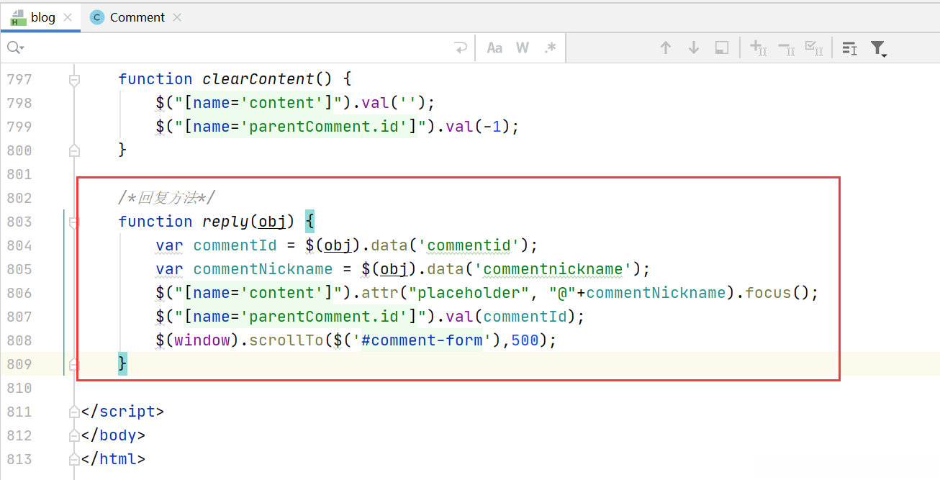The image size is (940, 480).
Task: Toggle search in selection only icon
Action: (x=849, y=47)
